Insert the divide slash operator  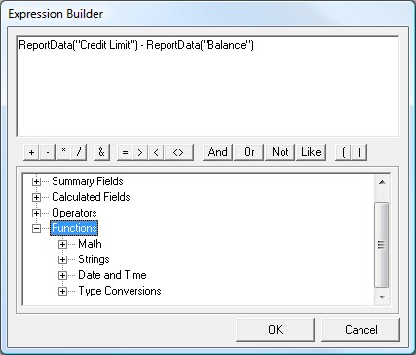[79, 152]
